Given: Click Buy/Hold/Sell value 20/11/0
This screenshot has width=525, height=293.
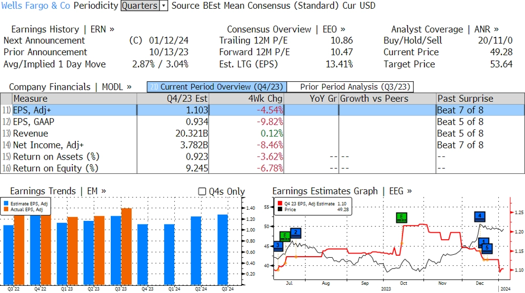Looking at the screenshot, I should point(495,40).
